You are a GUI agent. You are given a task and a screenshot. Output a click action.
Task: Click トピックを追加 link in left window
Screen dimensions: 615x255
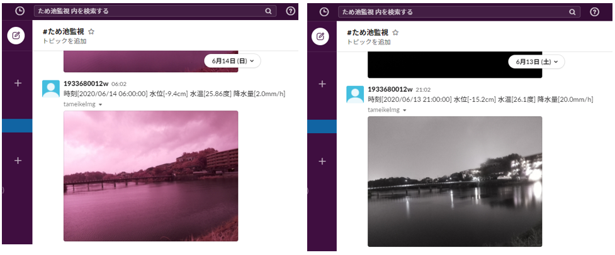[x=64, y=41]
